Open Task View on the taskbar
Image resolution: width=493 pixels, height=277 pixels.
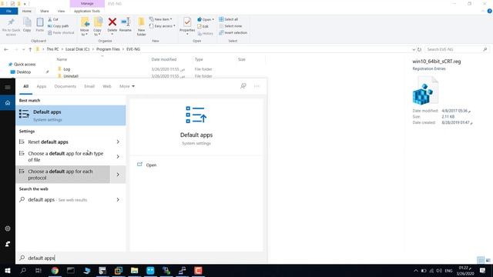[x=39, y=270]
